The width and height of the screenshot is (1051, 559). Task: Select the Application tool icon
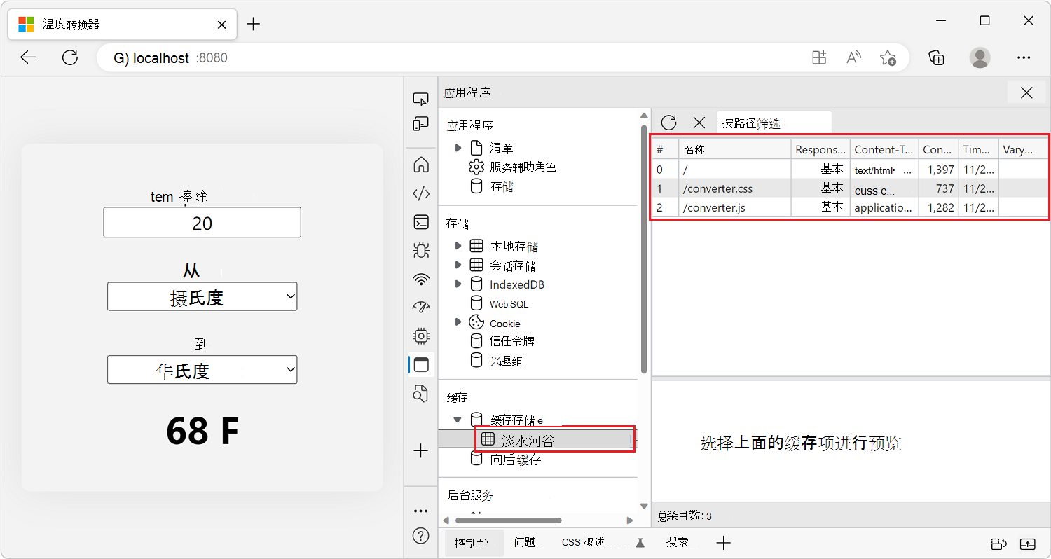point(421,364)
